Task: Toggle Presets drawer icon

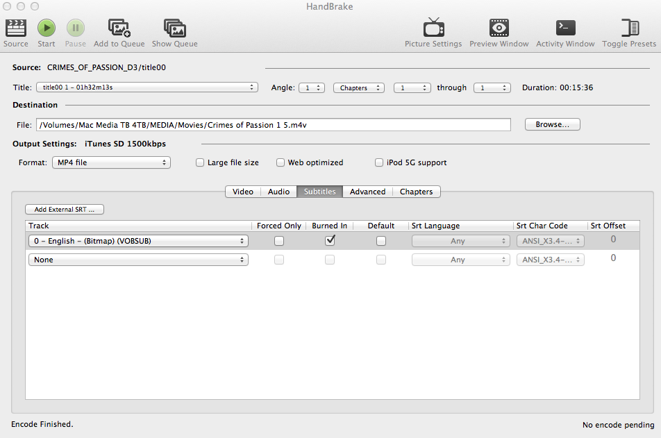Action: tap(629, 28)
